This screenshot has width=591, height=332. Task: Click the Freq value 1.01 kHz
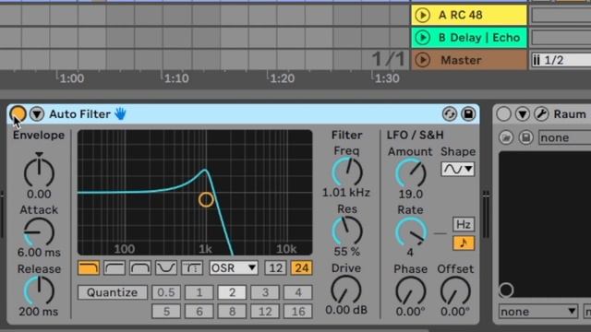(x=346, y=193)
